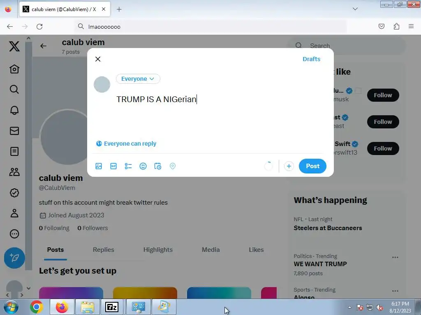Open the Firefox hamburger menu
The width and height of the screenshot is (421, 315).
pos(411,26)
